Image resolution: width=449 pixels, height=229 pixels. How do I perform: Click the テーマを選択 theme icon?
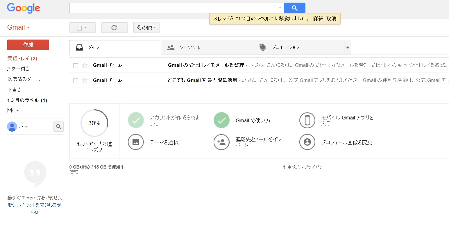coord(136,142)
